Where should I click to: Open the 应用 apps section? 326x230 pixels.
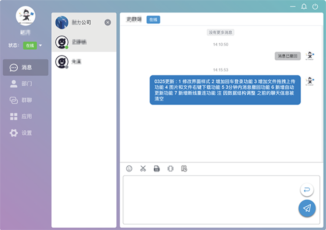coord(26,116)
